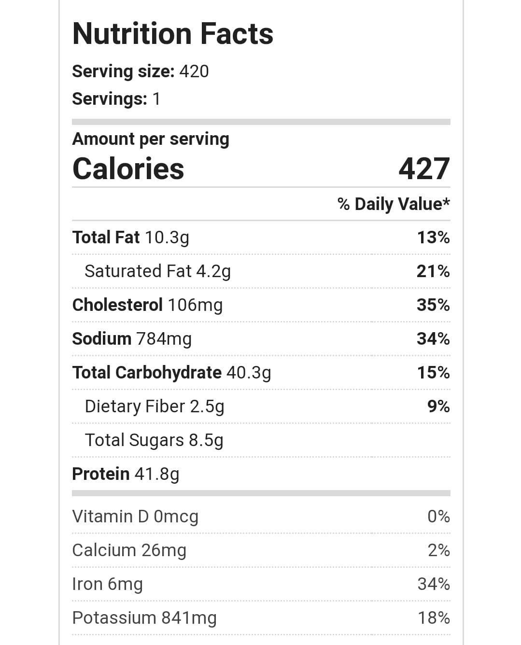Click the Cholesterol 106mg text

pyautogui.click(x=147, y=305)
